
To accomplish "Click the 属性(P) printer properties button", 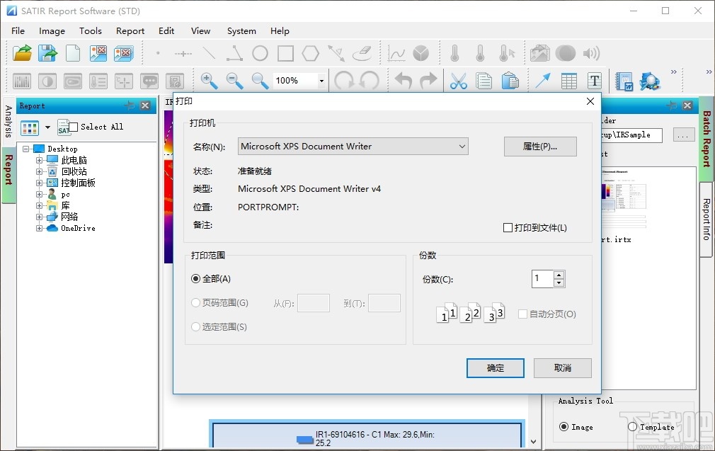I will pos(540,146).
